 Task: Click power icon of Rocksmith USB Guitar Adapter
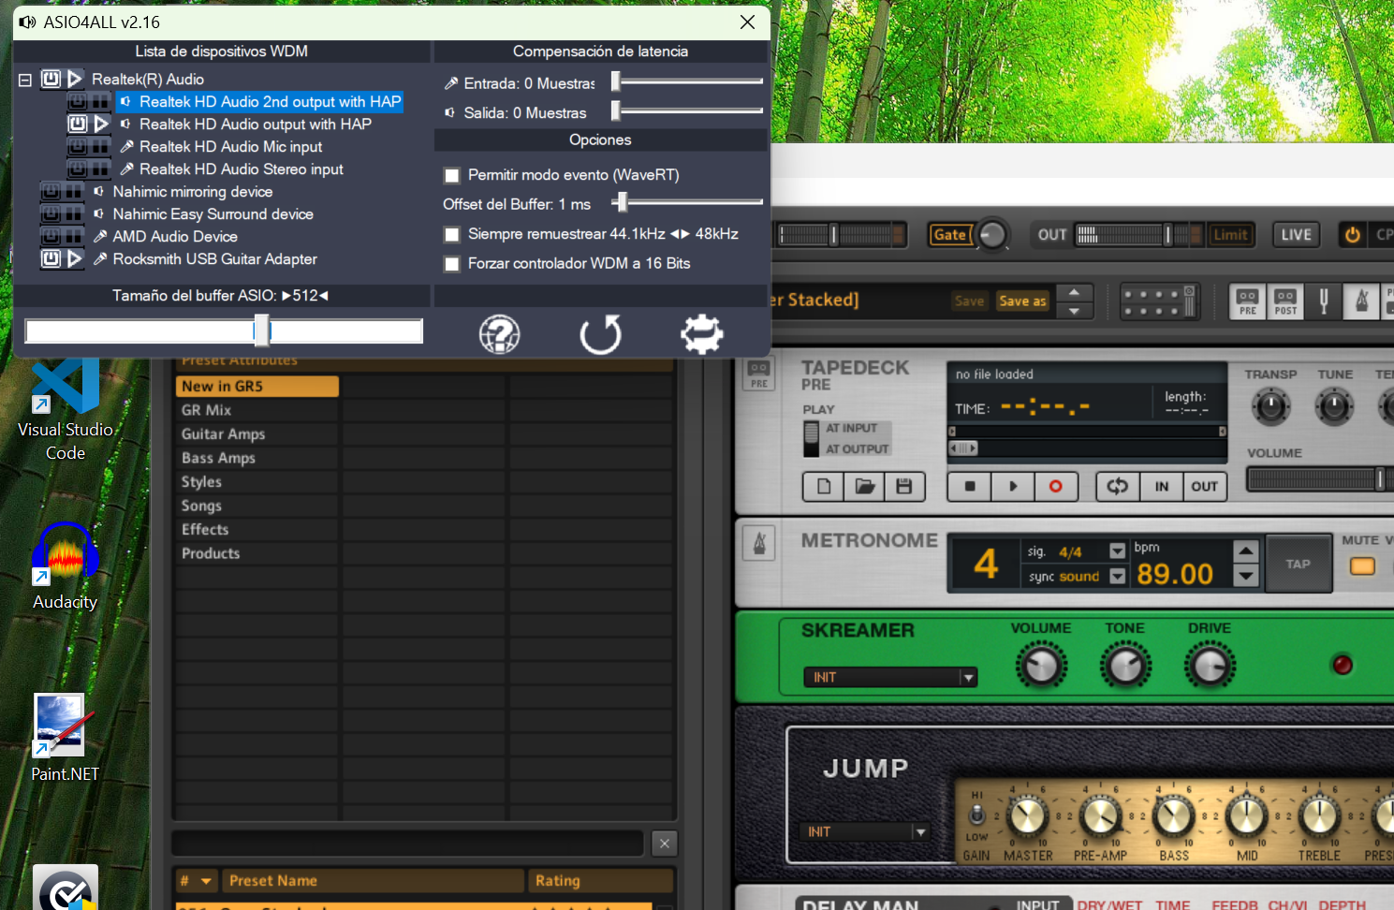point(51,259)
